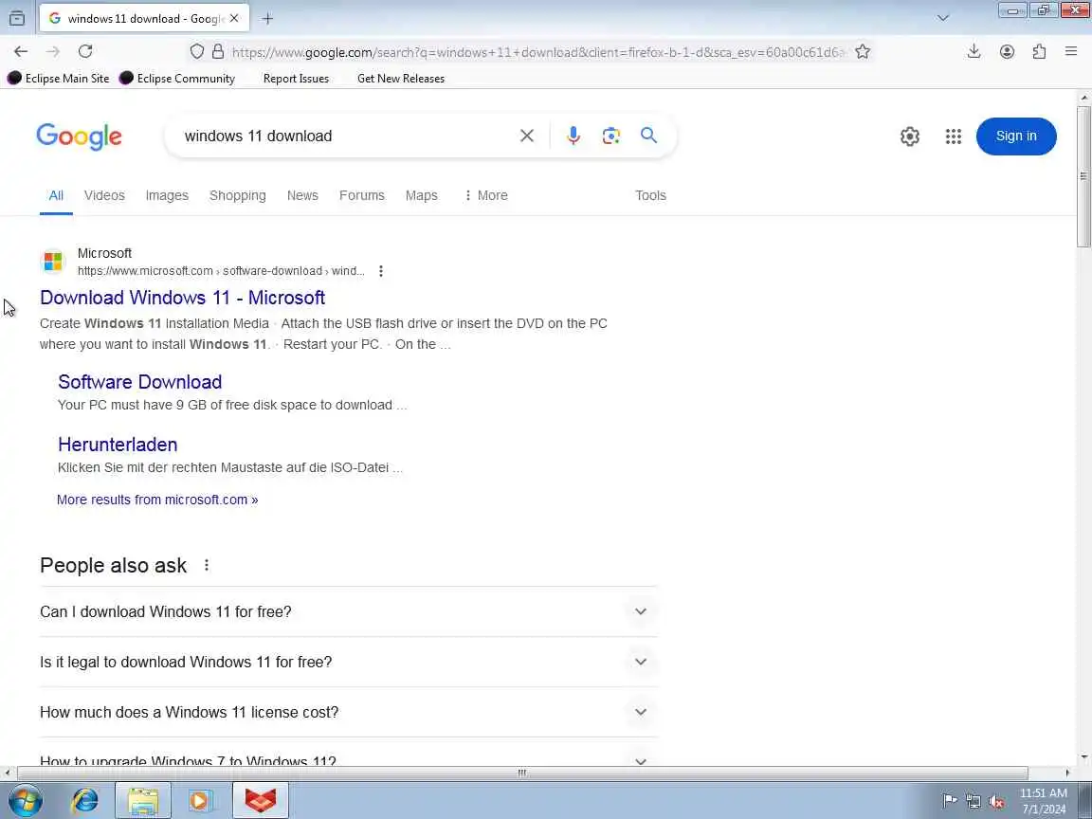Image resolution: width=1092 pixels, height=819 pixels.
Task: Click the network tray icon
Action: [x=973, y=802]
